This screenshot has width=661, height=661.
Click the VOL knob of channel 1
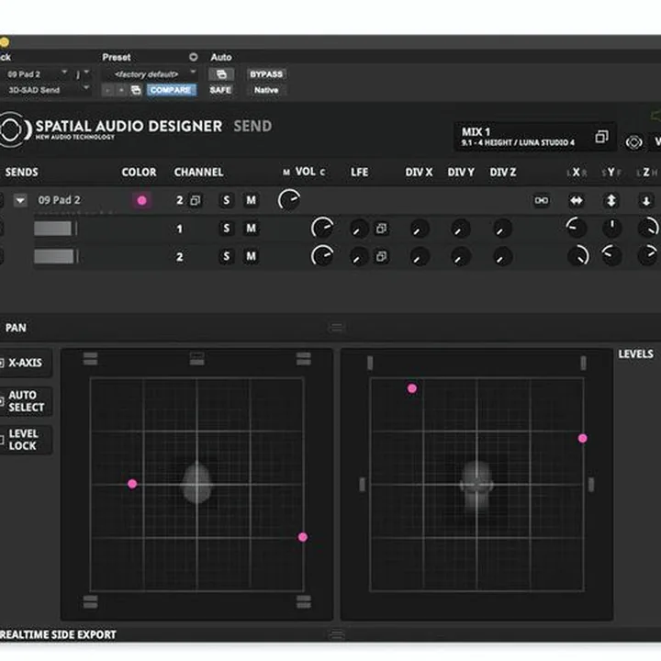(322, 228)
